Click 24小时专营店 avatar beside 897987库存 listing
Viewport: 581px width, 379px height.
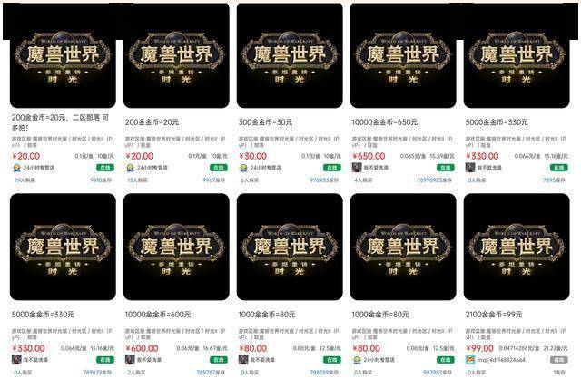[x=357, y=360]
